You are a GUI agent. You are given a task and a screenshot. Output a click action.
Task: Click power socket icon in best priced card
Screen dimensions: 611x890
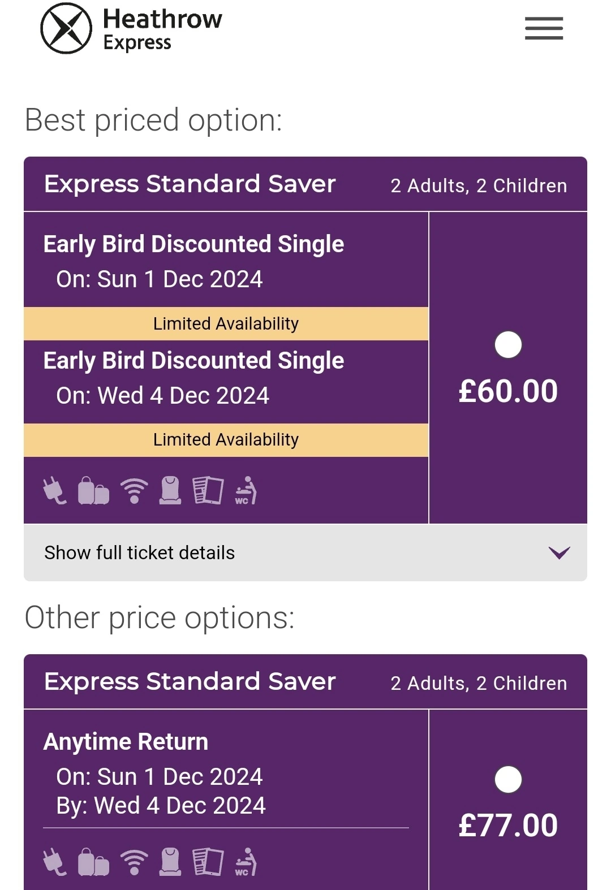tap(55, 490)
